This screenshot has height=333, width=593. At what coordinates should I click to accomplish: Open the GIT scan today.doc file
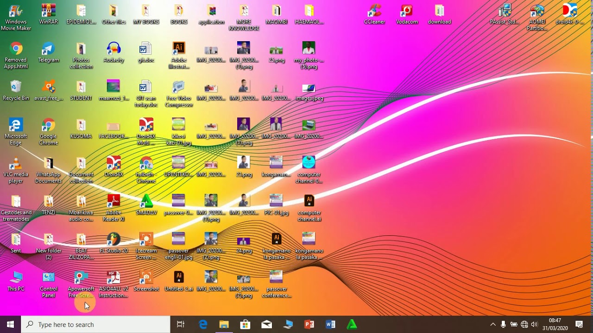pos(146,94)
